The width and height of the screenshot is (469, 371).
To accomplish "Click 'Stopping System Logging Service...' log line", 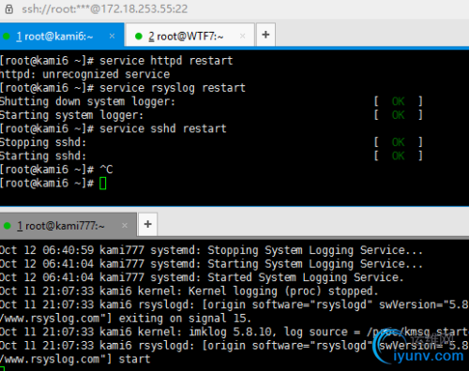I will pyautogui.click(x=211, y=250).
